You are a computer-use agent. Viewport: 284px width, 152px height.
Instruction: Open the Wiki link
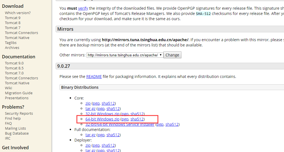9,88
